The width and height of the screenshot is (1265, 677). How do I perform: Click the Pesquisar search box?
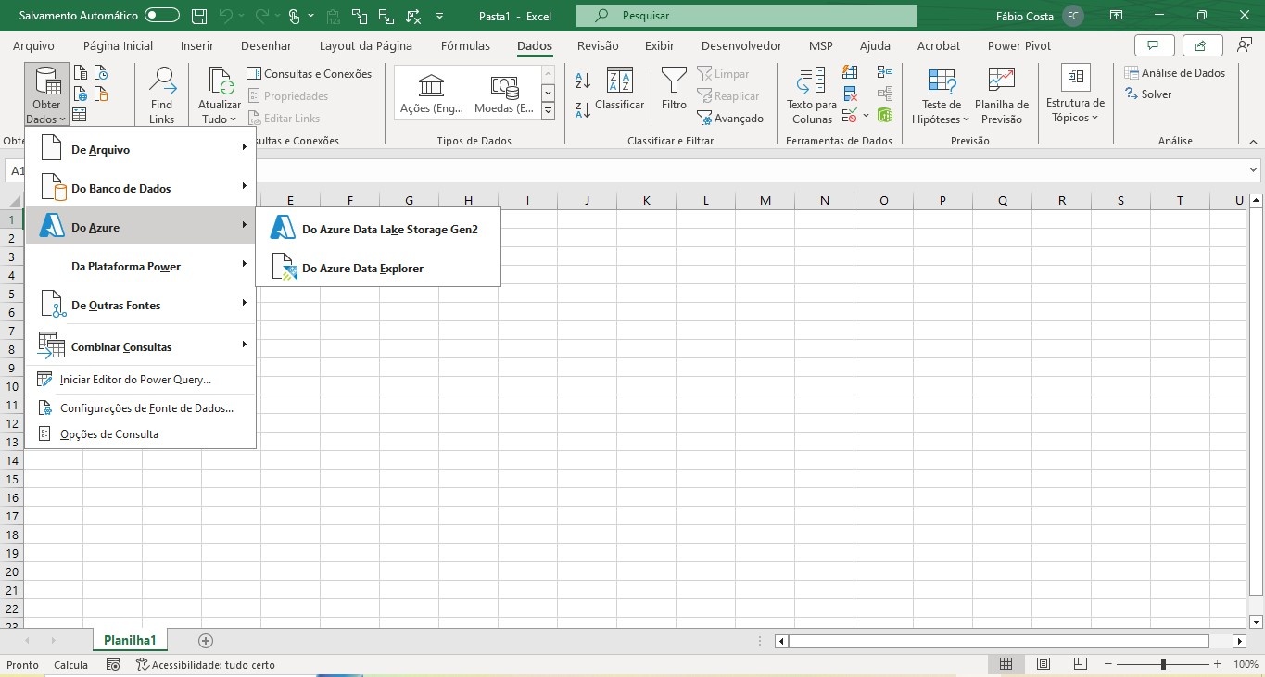(746, 16)
